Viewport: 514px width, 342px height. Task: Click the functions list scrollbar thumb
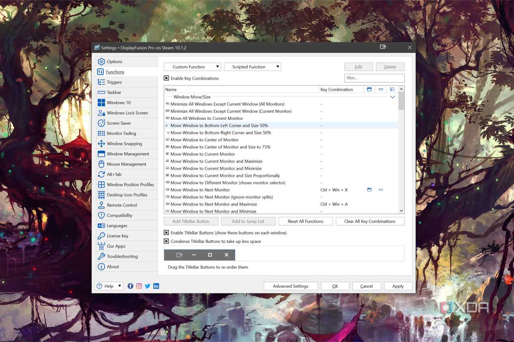coord(401,101)
